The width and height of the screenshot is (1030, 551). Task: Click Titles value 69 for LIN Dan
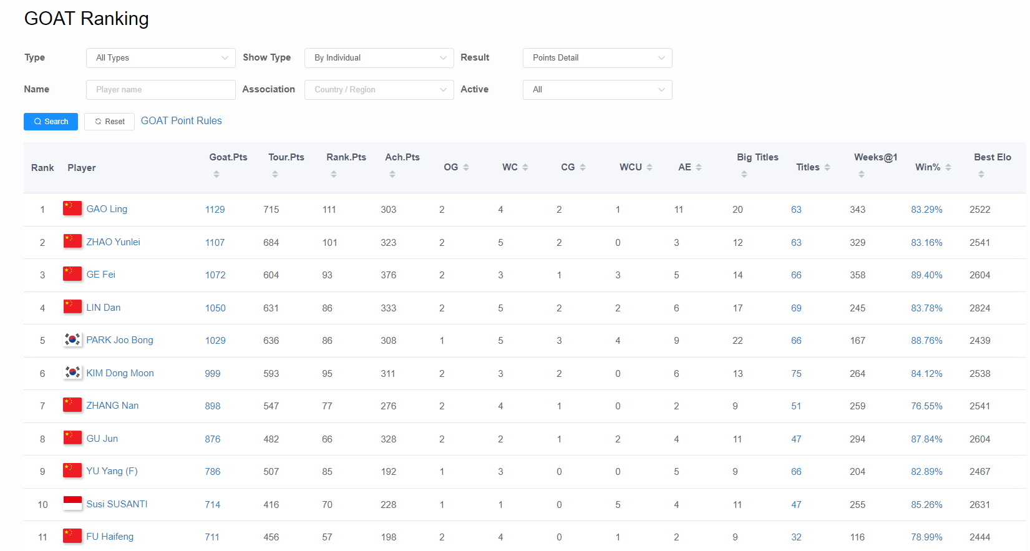click(797, 308)
